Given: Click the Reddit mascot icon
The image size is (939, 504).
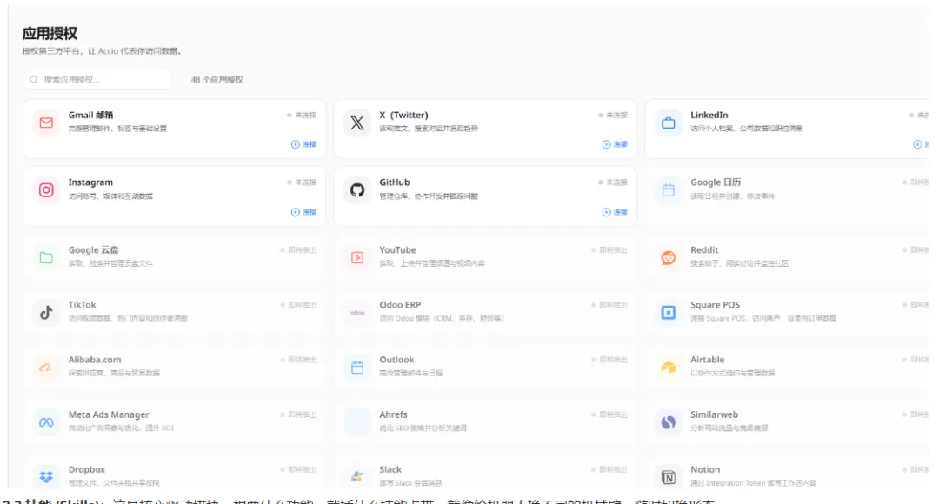Looking at the screenshot, I should (669, 257).
